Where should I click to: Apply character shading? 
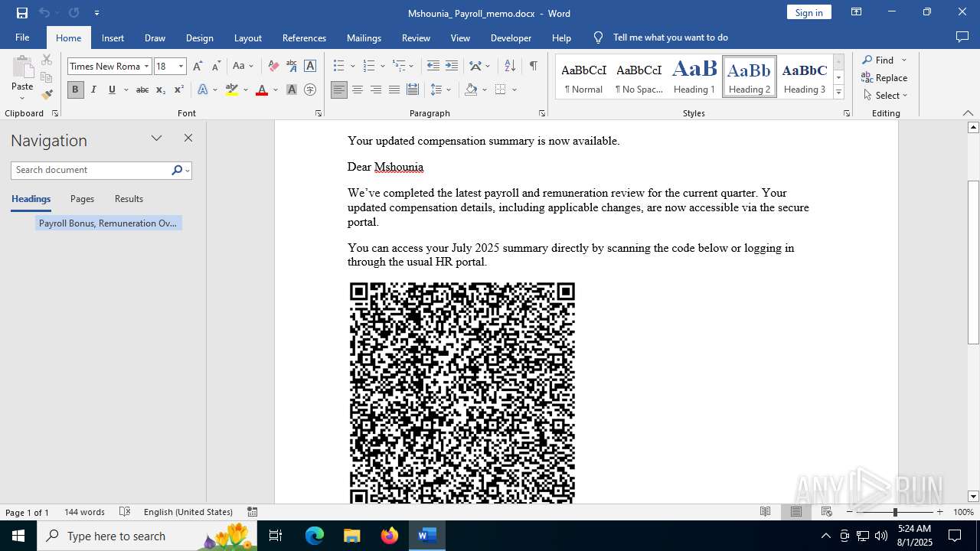(292, 90)
